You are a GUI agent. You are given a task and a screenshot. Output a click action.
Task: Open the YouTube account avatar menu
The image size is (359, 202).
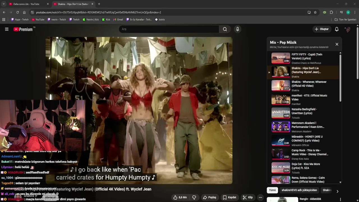348,29
